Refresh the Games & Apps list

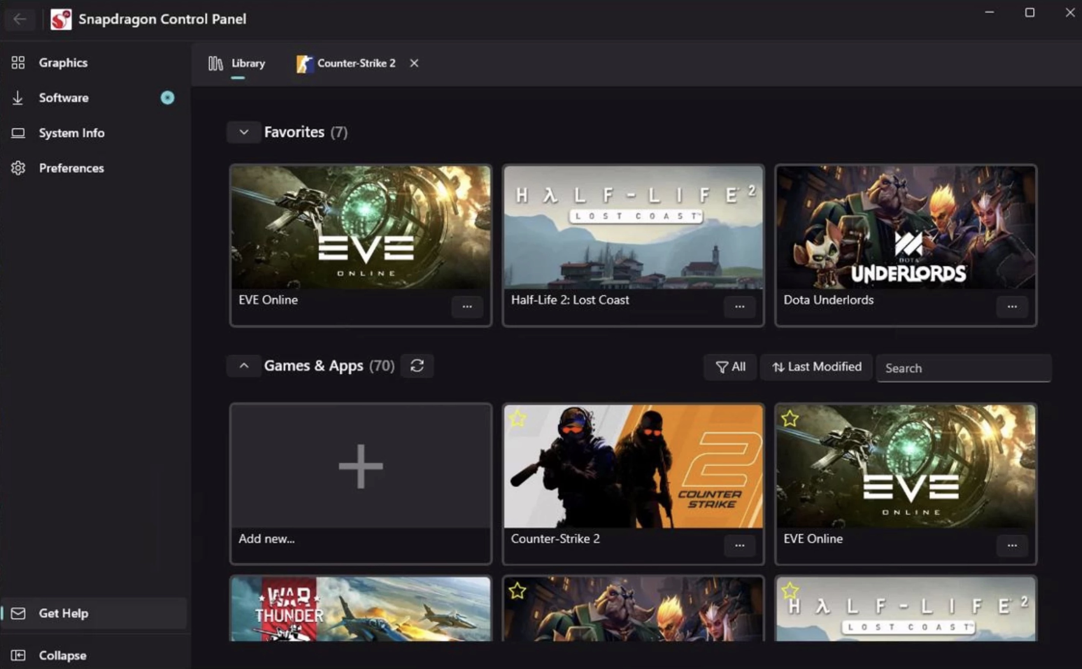[417, 366]
